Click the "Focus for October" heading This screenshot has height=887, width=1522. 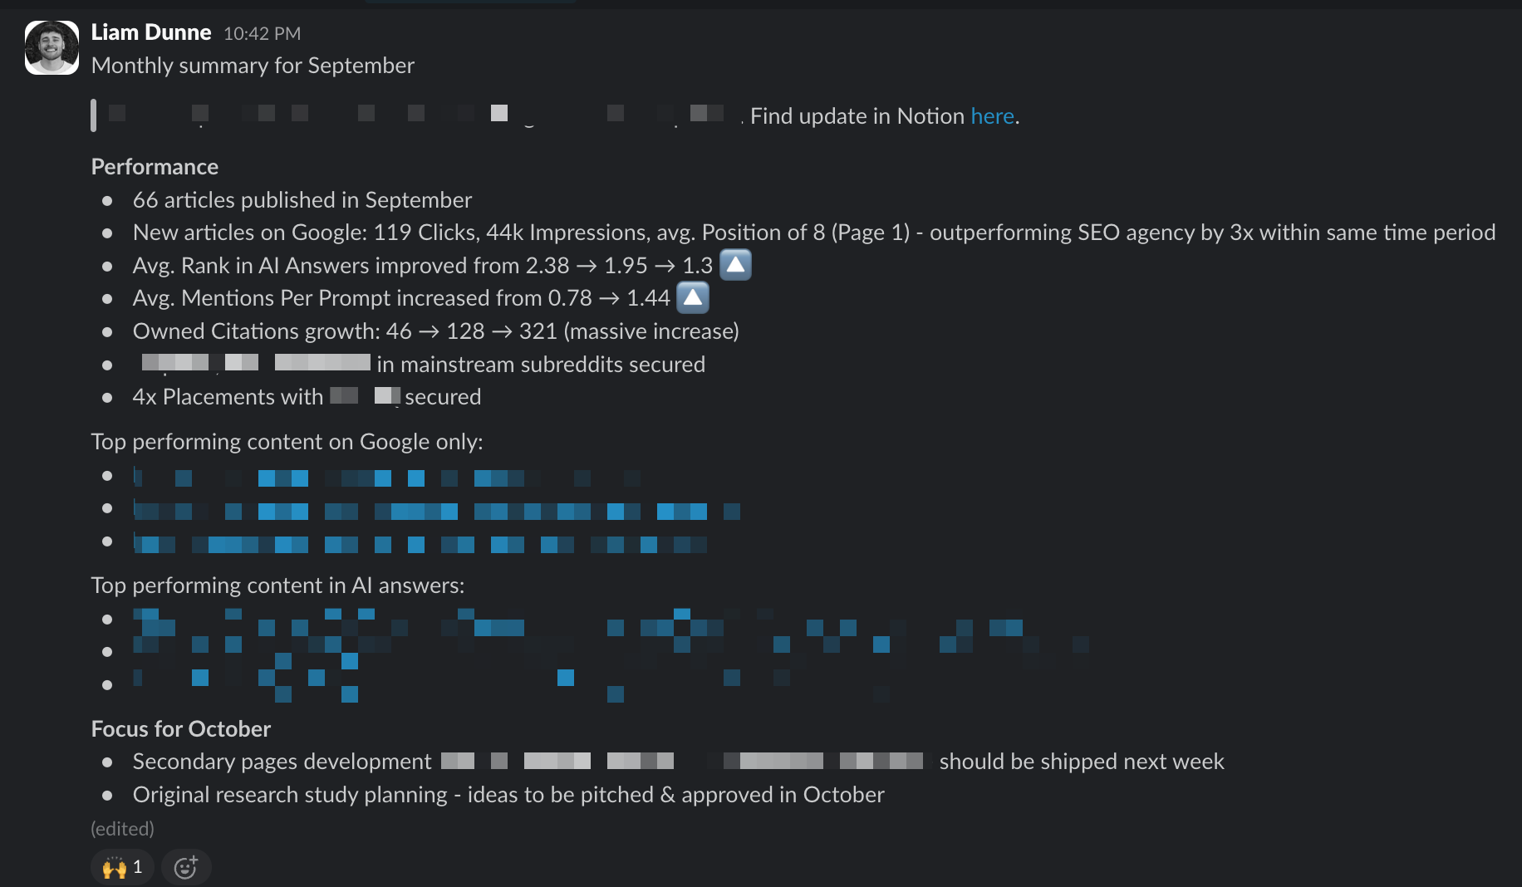click(x=181, y=729)
